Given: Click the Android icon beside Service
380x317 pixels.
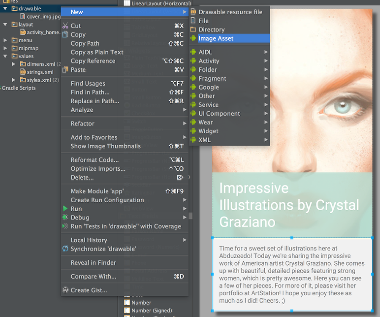Looking at the screenshot, I should [193, 105].
